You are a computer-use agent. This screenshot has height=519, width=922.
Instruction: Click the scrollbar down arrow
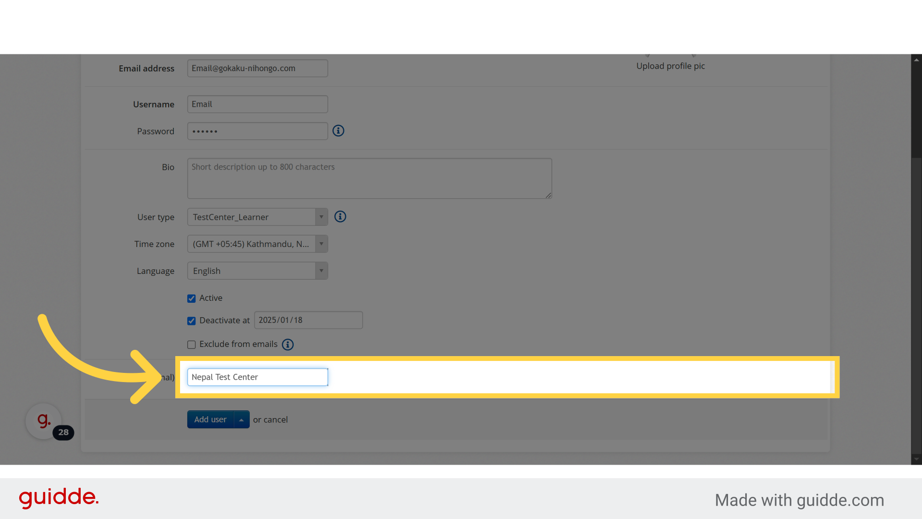coord(916,459)
